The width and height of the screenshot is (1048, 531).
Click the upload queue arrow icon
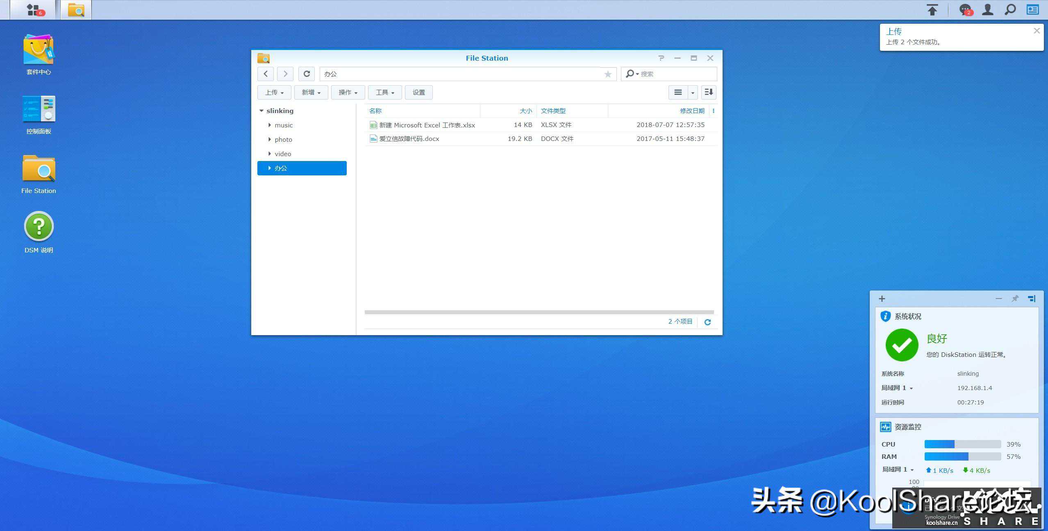(932, 9)
